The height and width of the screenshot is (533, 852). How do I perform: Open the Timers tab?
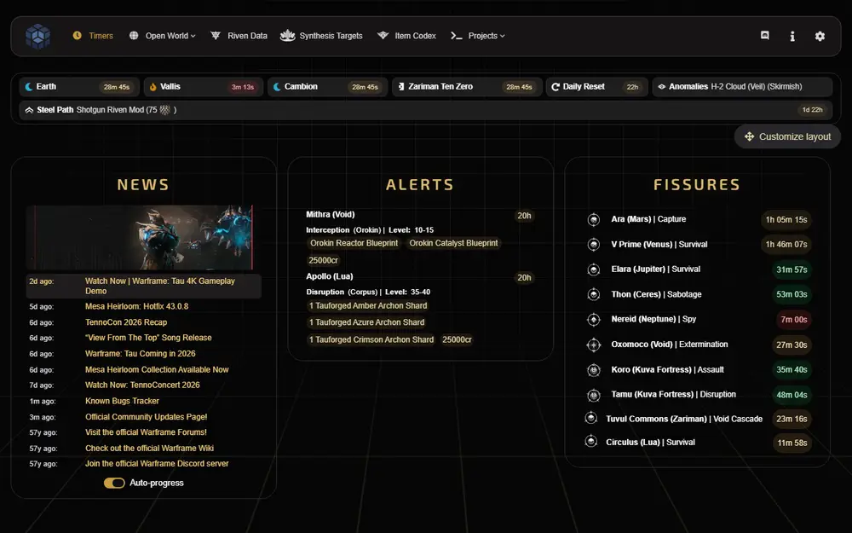(93, 35)
